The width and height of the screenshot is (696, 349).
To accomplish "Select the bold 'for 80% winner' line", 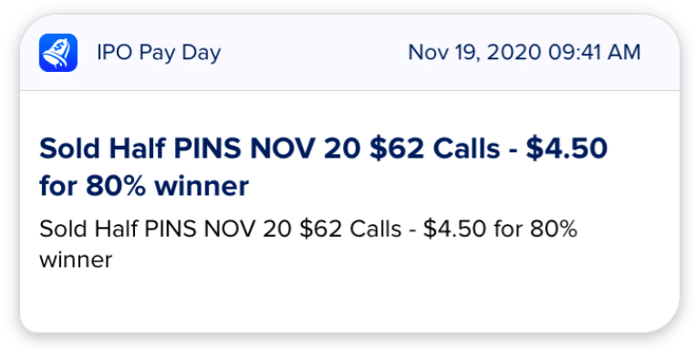I will pyautogui.click(x=144, y=186).
